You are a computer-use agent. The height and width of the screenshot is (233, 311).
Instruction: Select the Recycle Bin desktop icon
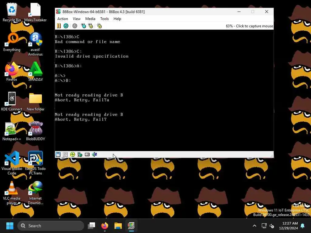(12, 12)
